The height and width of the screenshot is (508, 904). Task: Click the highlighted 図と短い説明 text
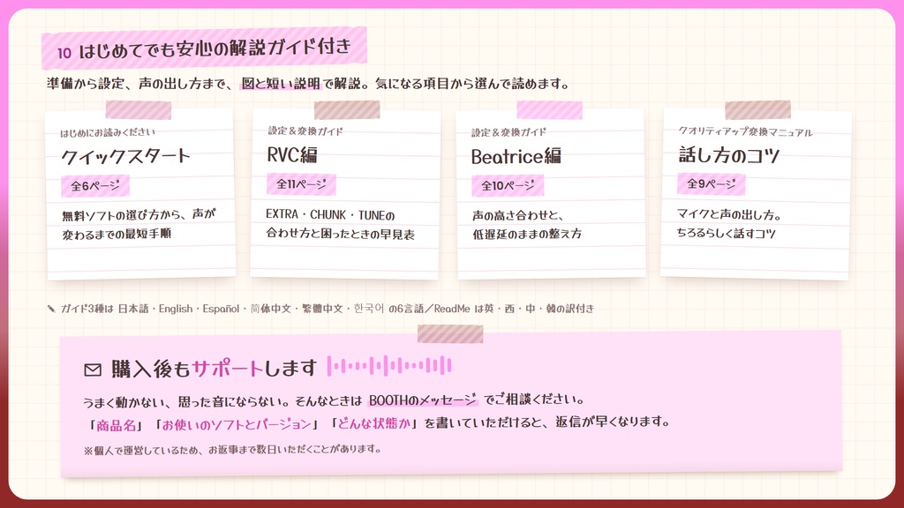coord(280,84)
